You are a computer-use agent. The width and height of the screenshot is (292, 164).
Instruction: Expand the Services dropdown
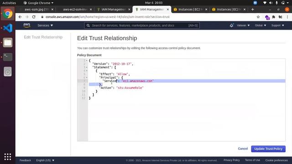point(45,26)
